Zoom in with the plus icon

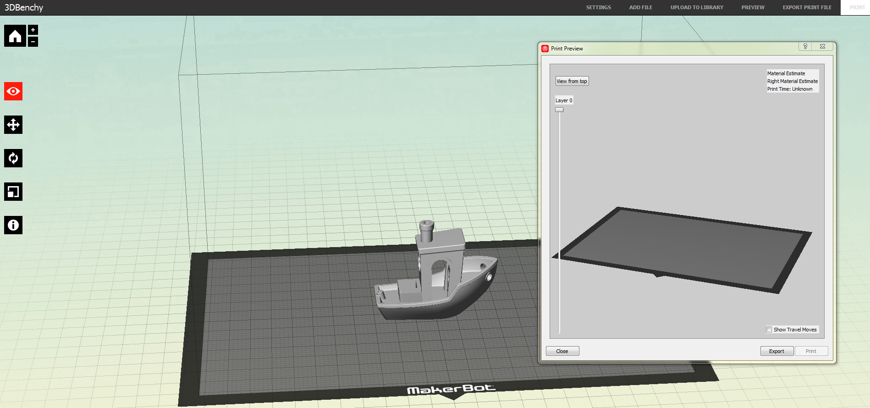pos(33,30)
